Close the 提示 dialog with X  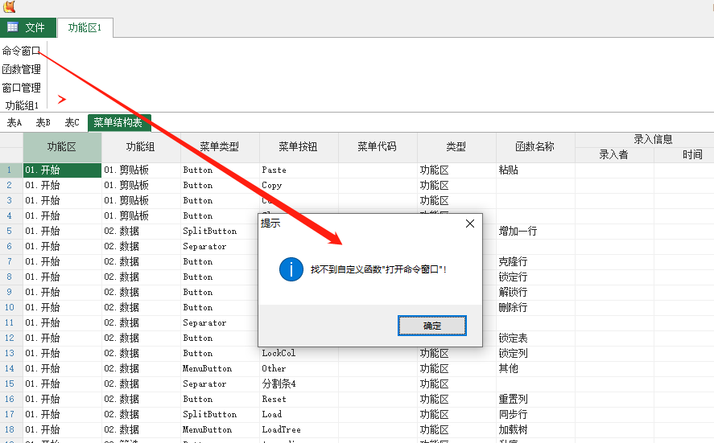click(470, 224)
